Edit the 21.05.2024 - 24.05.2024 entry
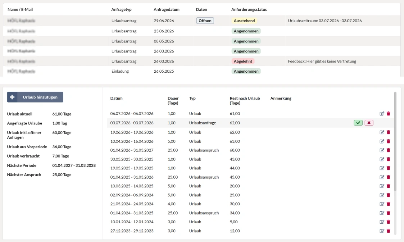 click(x=382, y=204)
